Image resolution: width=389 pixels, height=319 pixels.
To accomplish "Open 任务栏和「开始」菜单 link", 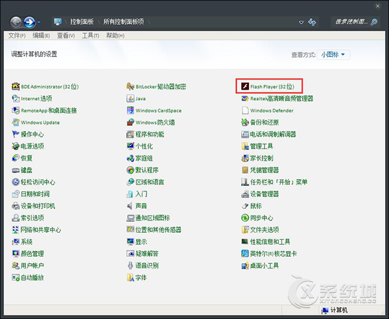I will (279, 182).
